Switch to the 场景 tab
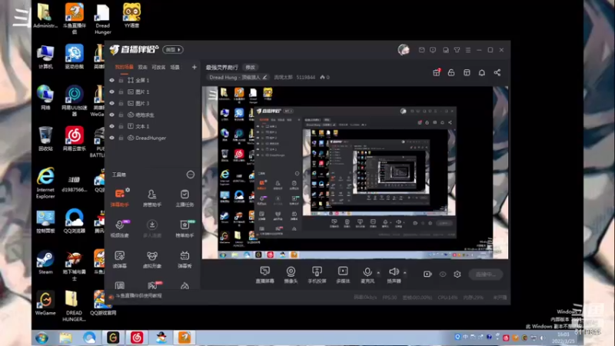Viewport: 615px width, 346px height. pyautogui.click(x=175, y=68)
